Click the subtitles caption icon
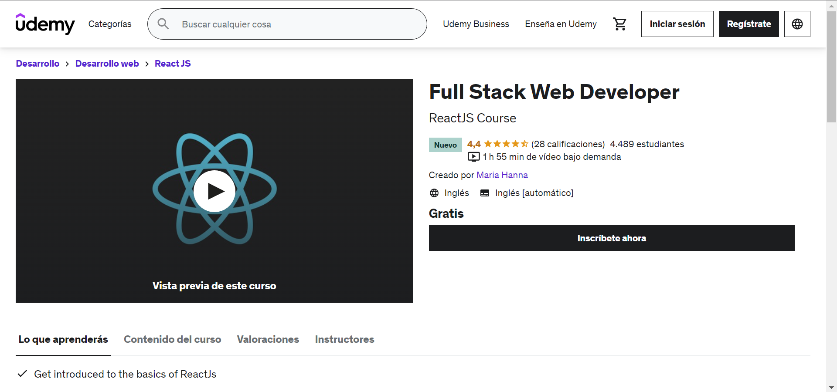 click(485, 193)
